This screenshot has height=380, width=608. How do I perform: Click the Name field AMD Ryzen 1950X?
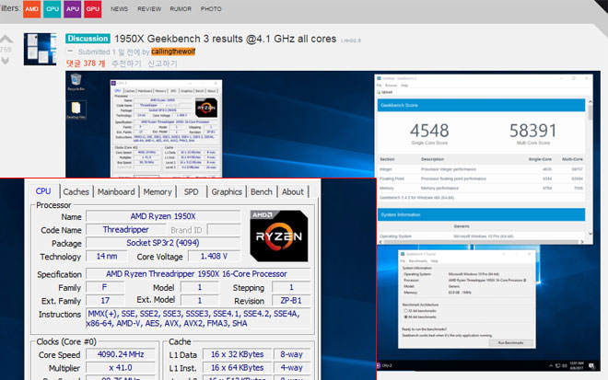(x=163, y=216)
